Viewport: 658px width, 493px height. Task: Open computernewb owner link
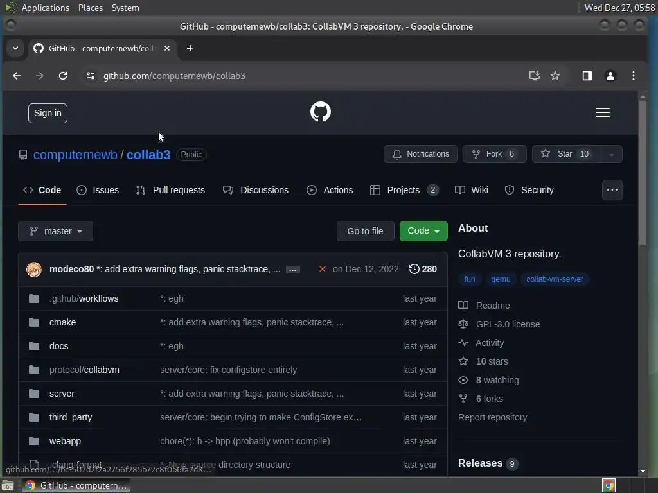(75, 155)
